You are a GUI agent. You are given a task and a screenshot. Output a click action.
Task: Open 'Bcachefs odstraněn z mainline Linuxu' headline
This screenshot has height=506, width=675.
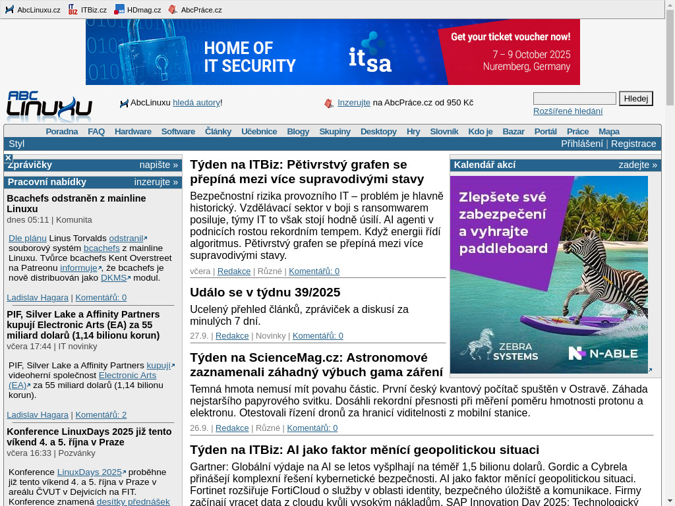tap(76, 204)
